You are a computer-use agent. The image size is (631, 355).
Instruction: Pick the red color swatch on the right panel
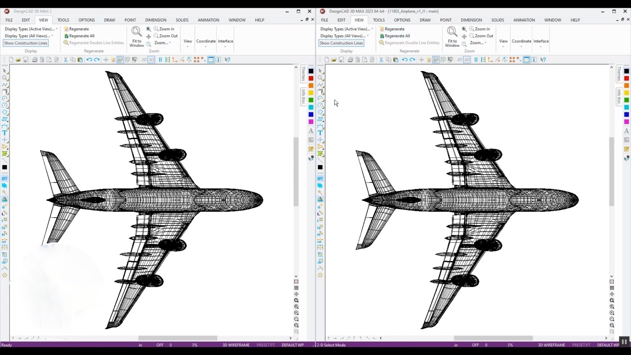tap(311, 77)
